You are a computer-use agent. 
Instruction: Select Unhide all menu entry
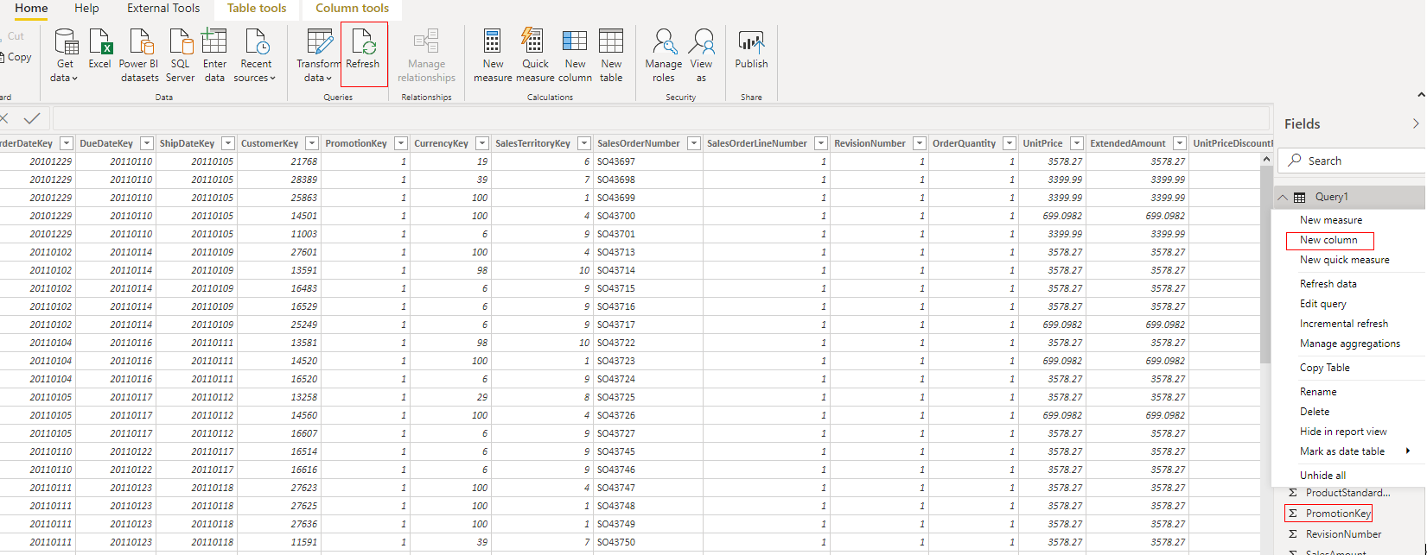pyautogui.click(x=1322, y=476)
